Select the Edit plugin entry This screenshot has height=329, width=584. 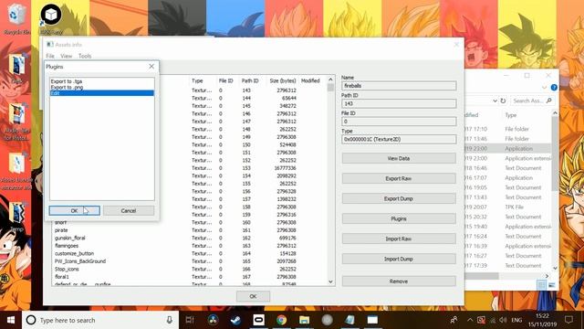[x=101, y=93]
